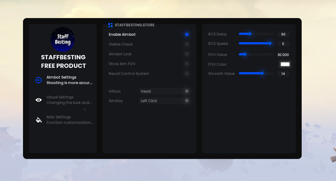Click the Smooth Value slider

(256, 73)
